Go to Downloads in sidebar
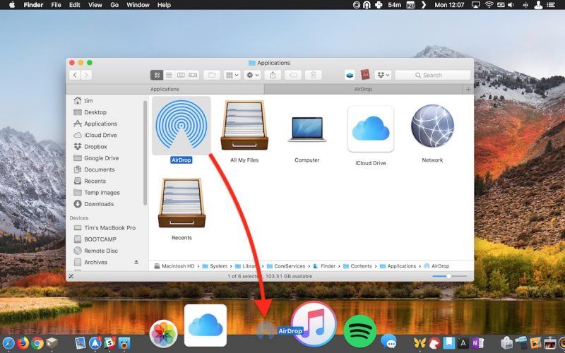Screen dimensions: 565x353 click(x=99, y=204)
